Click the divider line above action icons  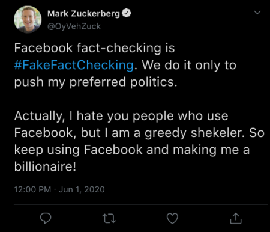tap(140, 204)
